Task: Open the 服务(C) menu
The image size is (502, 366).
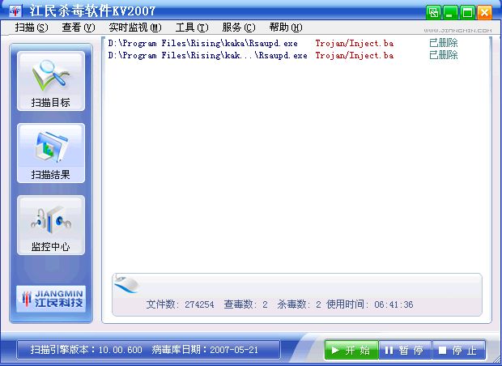Action: (239, 28)
